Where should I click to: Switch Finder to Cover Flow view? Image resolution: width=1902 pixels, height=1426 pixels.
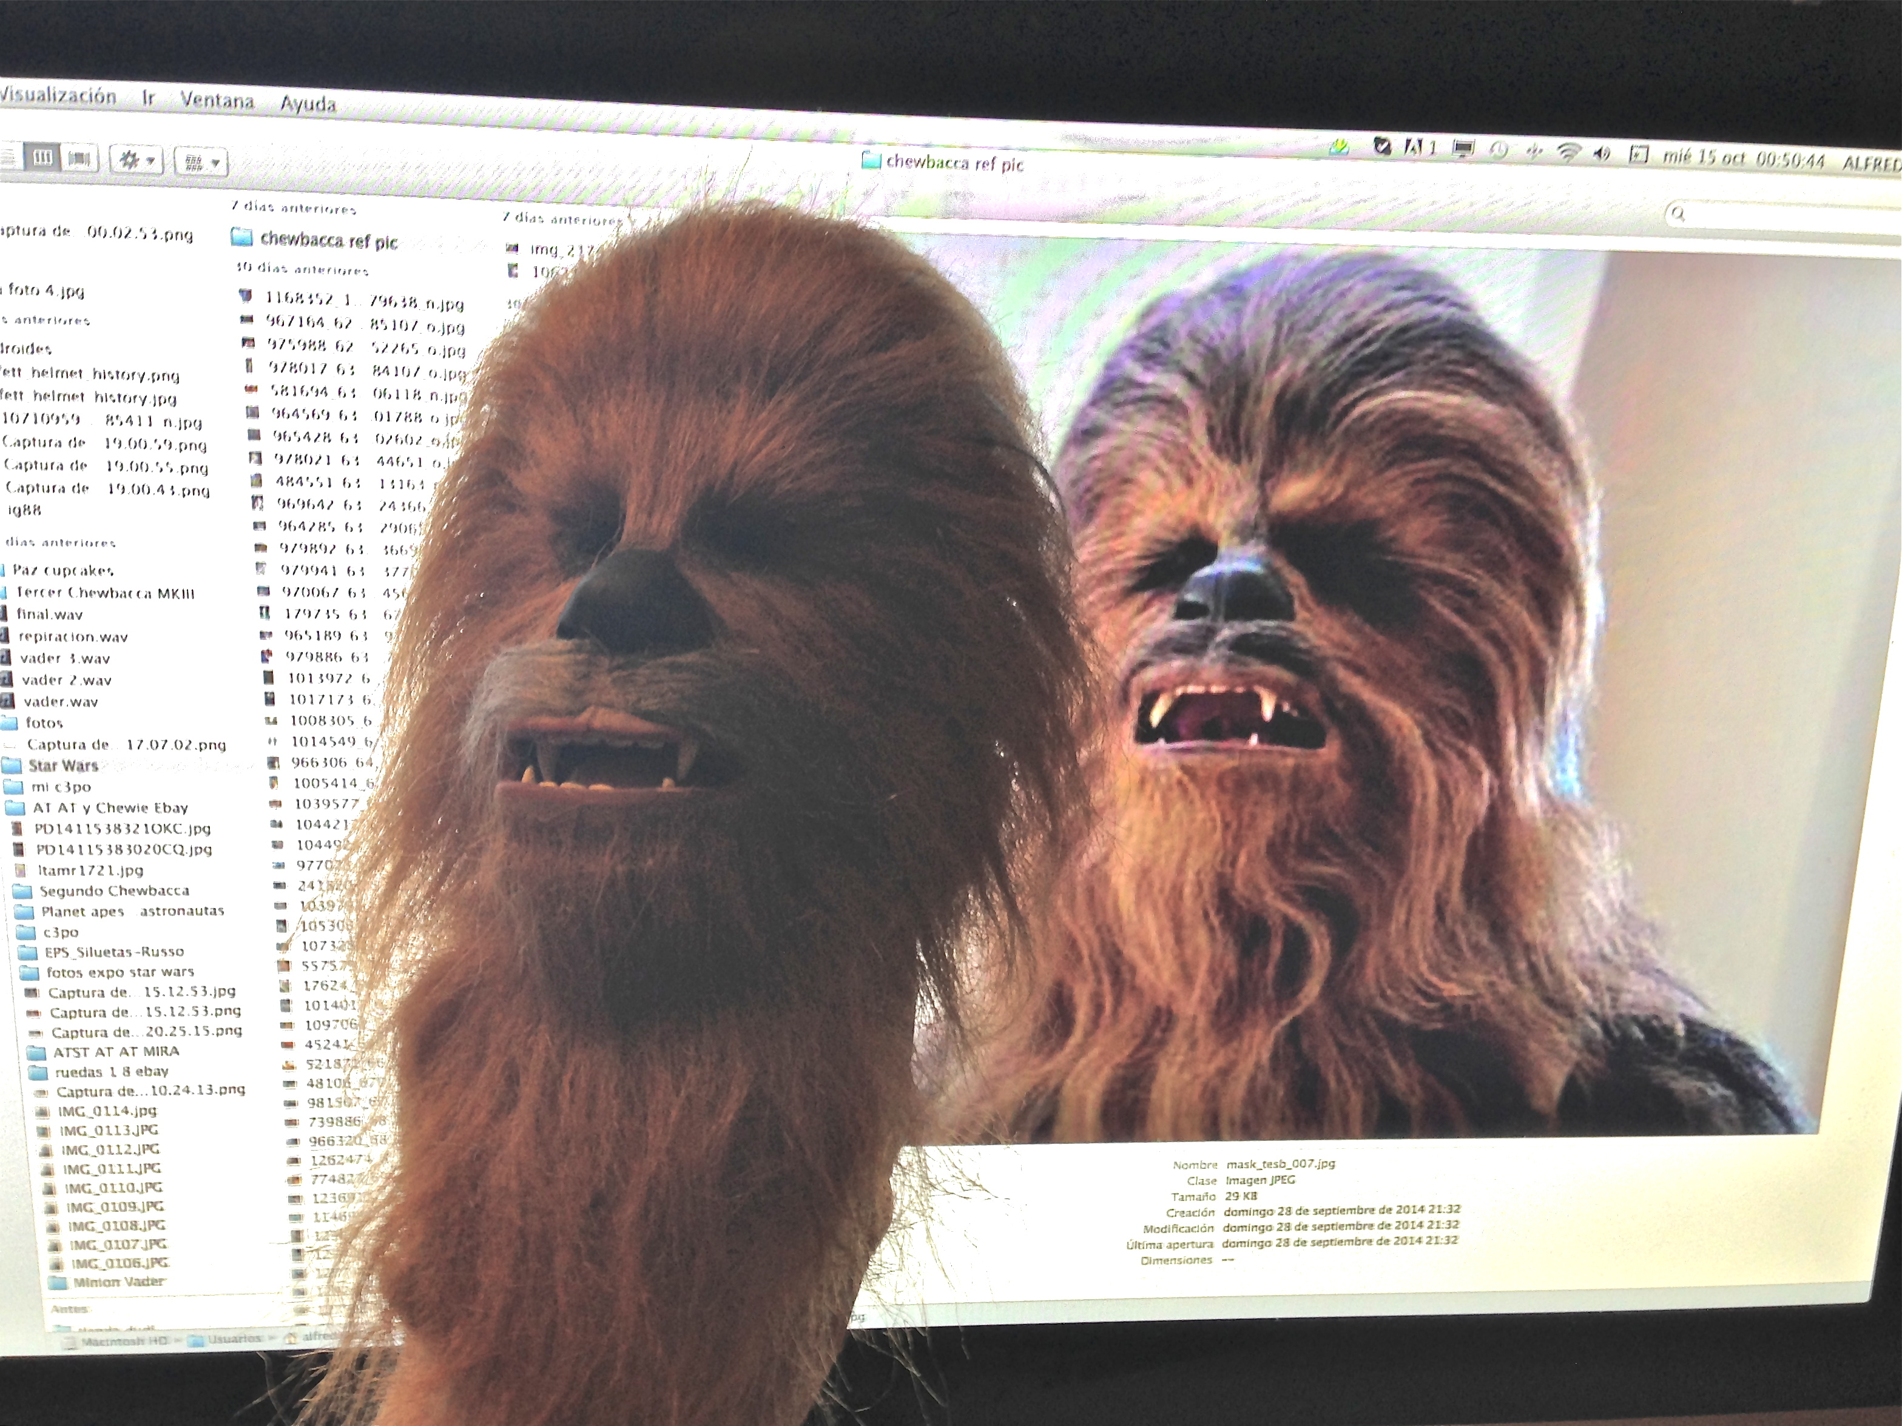(x=79, y=160)
